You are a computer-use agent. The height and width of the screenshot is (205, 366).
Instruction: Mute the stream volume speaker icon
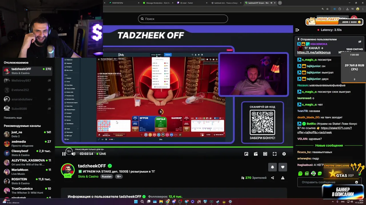click(73, 154)
